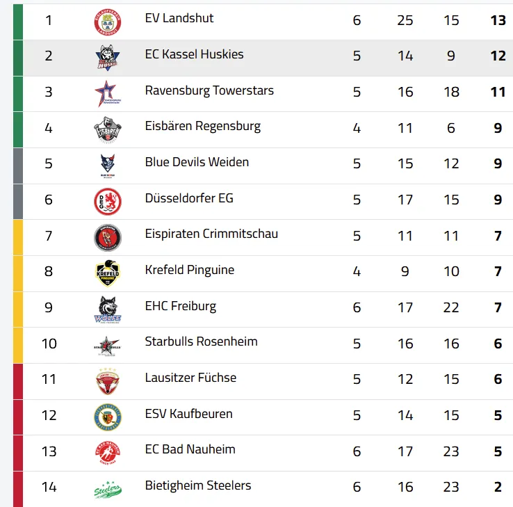Viewport: 513px width, 507px height.
Task: Click the Ravensburg Towerstars star logo
Action: (108, 93)
